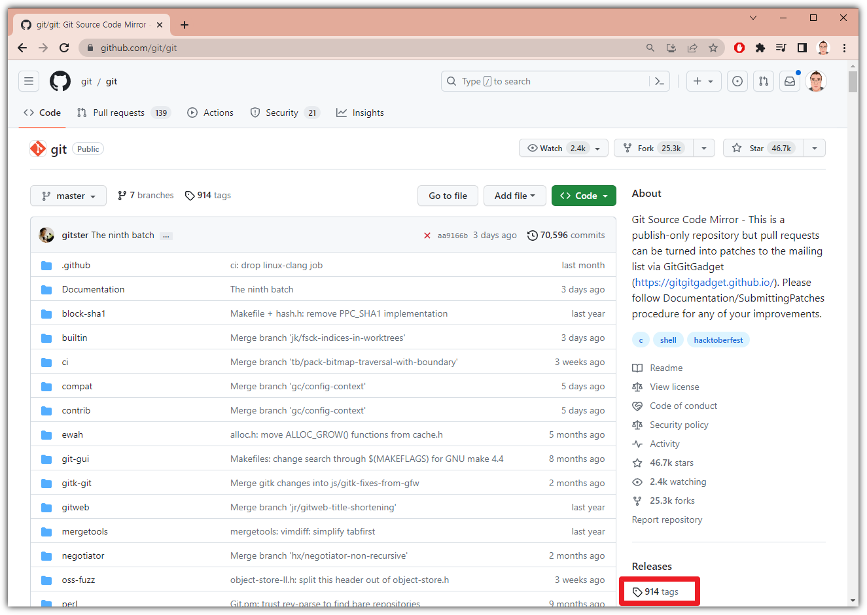Expand the commit message ellipsis button
This screenshot has height=615, width=867.
(166, 236)
